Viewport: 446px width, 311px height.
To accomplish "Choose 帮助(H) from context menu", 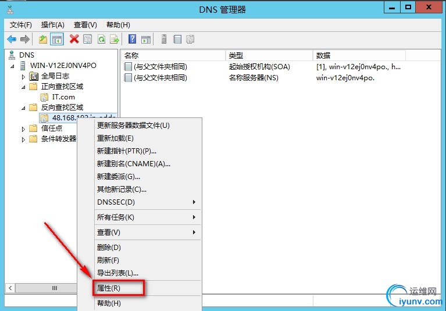I will [x=147, y=303].
